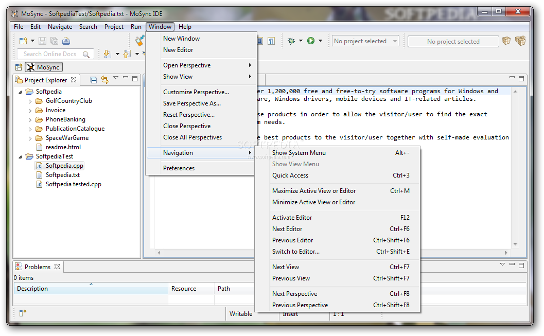Click the MoSync perspective button

click(x=44, y=67)
